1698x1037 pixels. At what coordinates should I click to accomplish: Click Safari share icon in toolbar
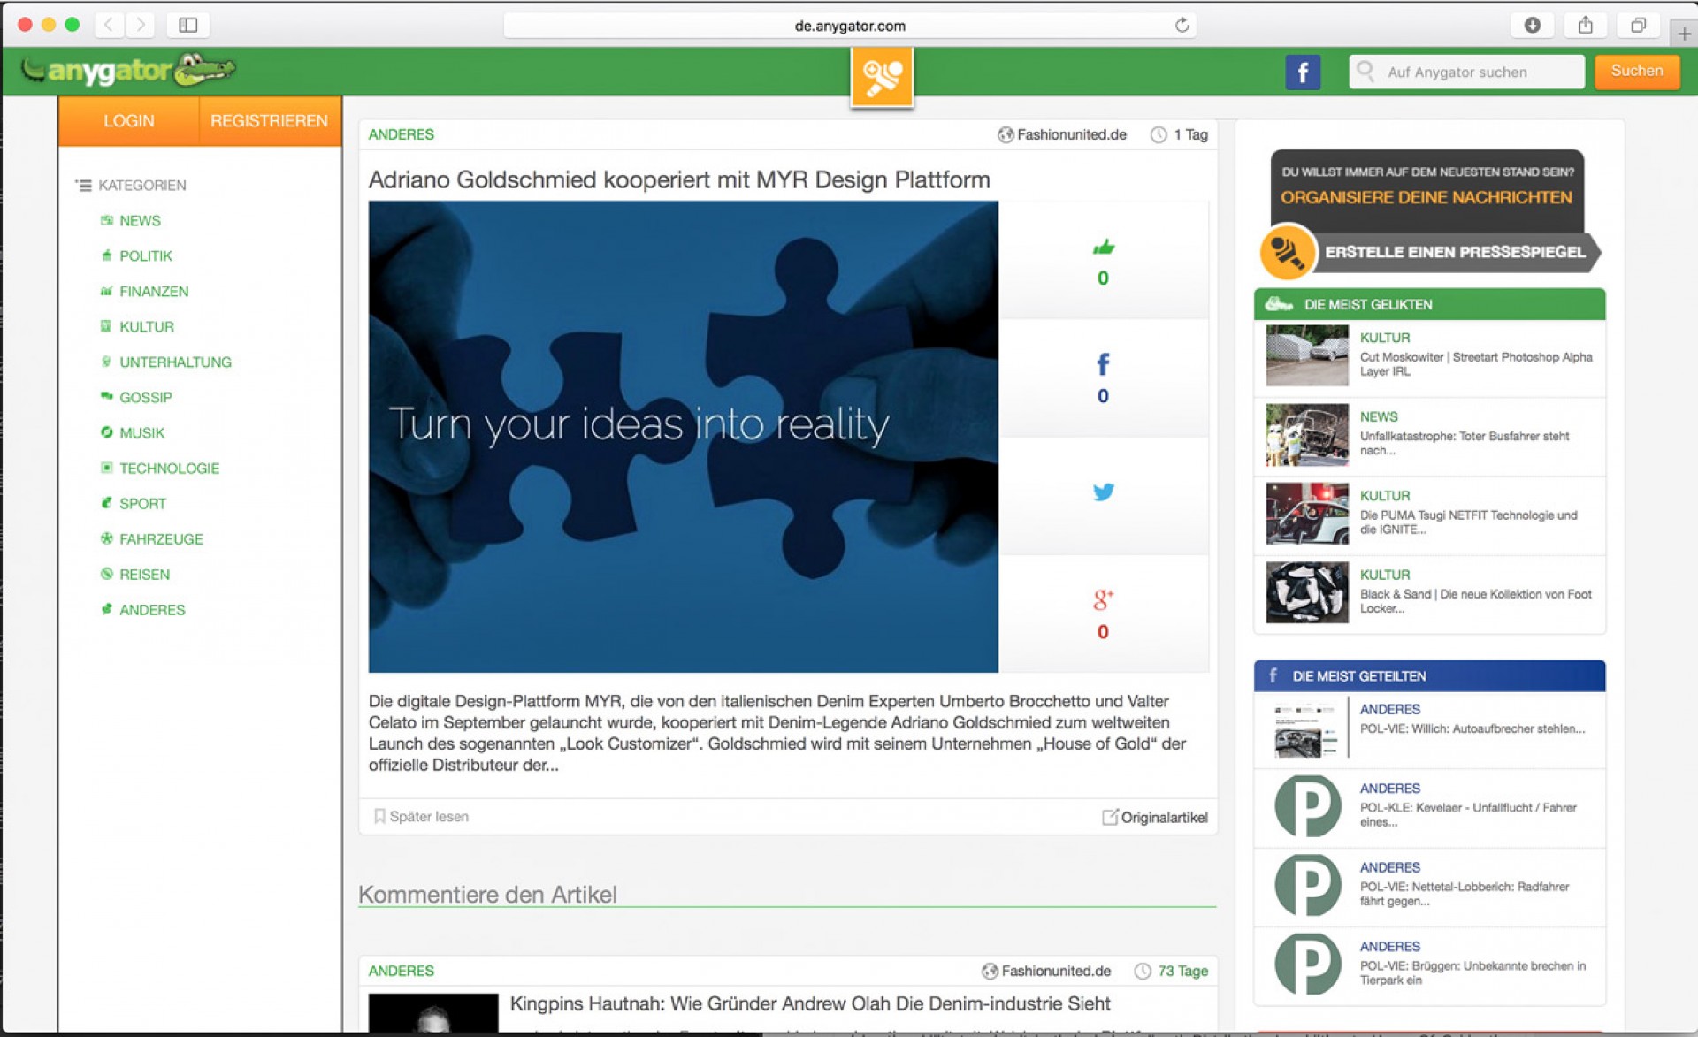pyautogui.click(x=1585, y=25)
